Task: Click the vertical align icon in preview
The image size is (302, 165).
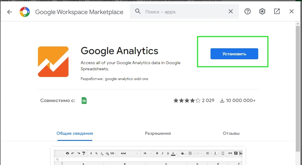Action: [x=215, y=153]
